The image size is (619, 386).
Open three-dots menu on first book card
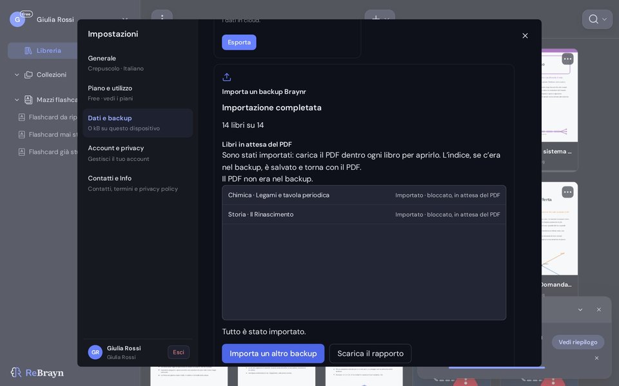(x=567, y=59)
